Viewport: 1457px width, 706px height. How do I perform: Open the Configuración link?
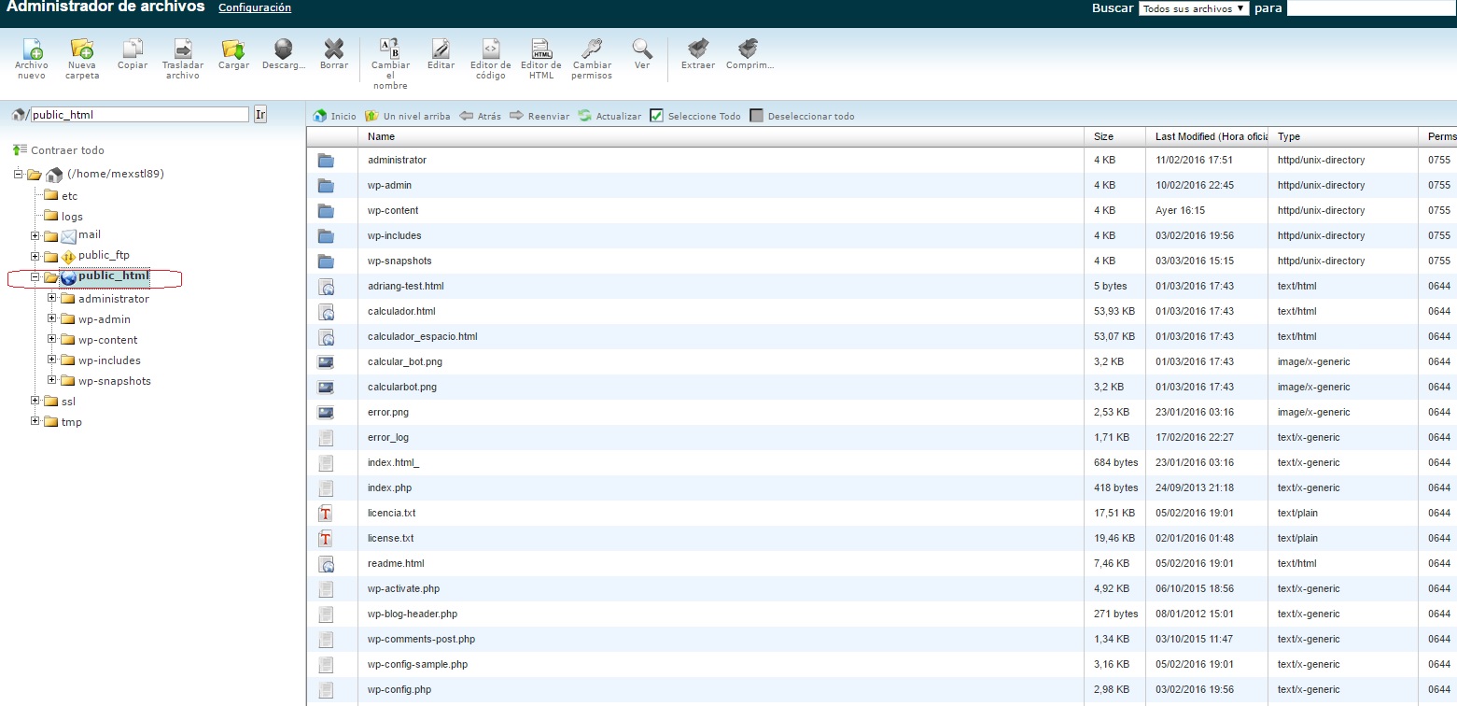(x=255, y=7)
